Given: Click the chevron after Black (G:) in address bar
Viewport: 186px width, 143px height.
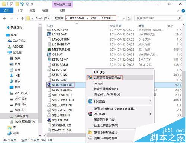Looking at the screenshot, I should point(52,18).
